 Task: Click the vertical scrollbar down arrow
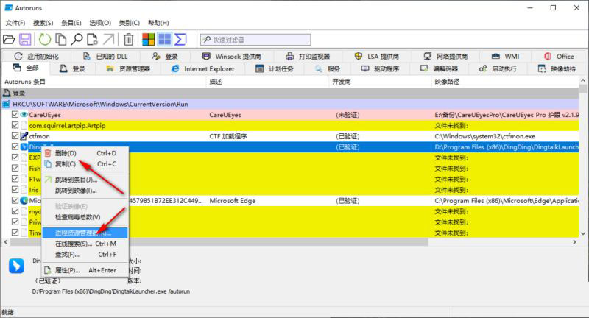(583, 233)
